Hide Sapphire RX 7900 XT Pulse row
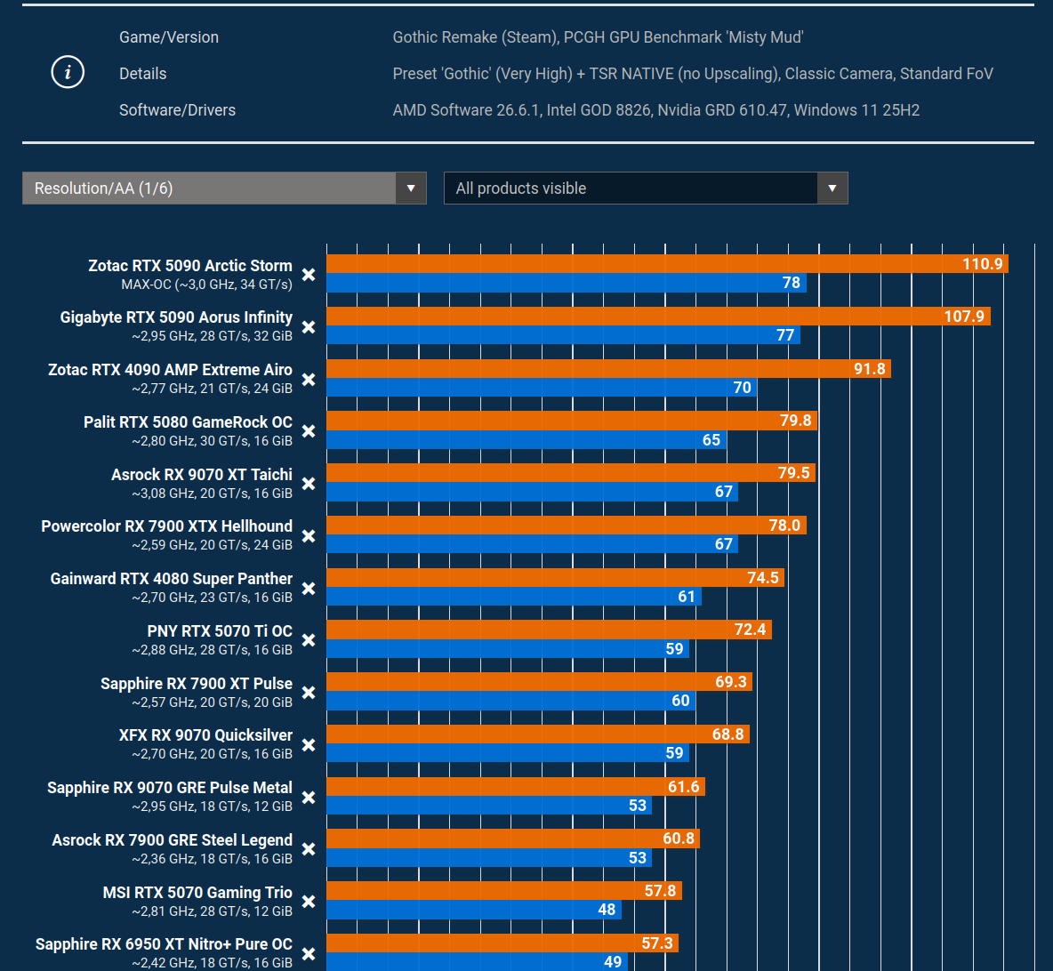The width and height of the screenshot is (1053, 971). tap(309, 693)
